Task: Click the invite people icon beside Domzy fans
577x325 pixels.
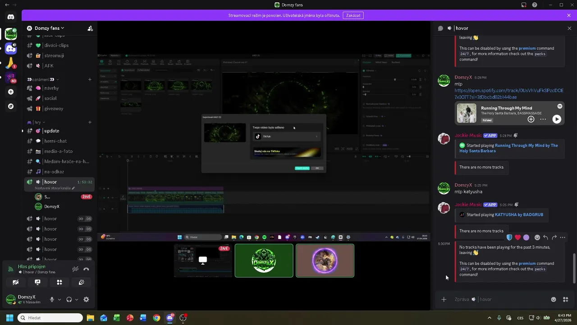Action: tap(90, 28)
